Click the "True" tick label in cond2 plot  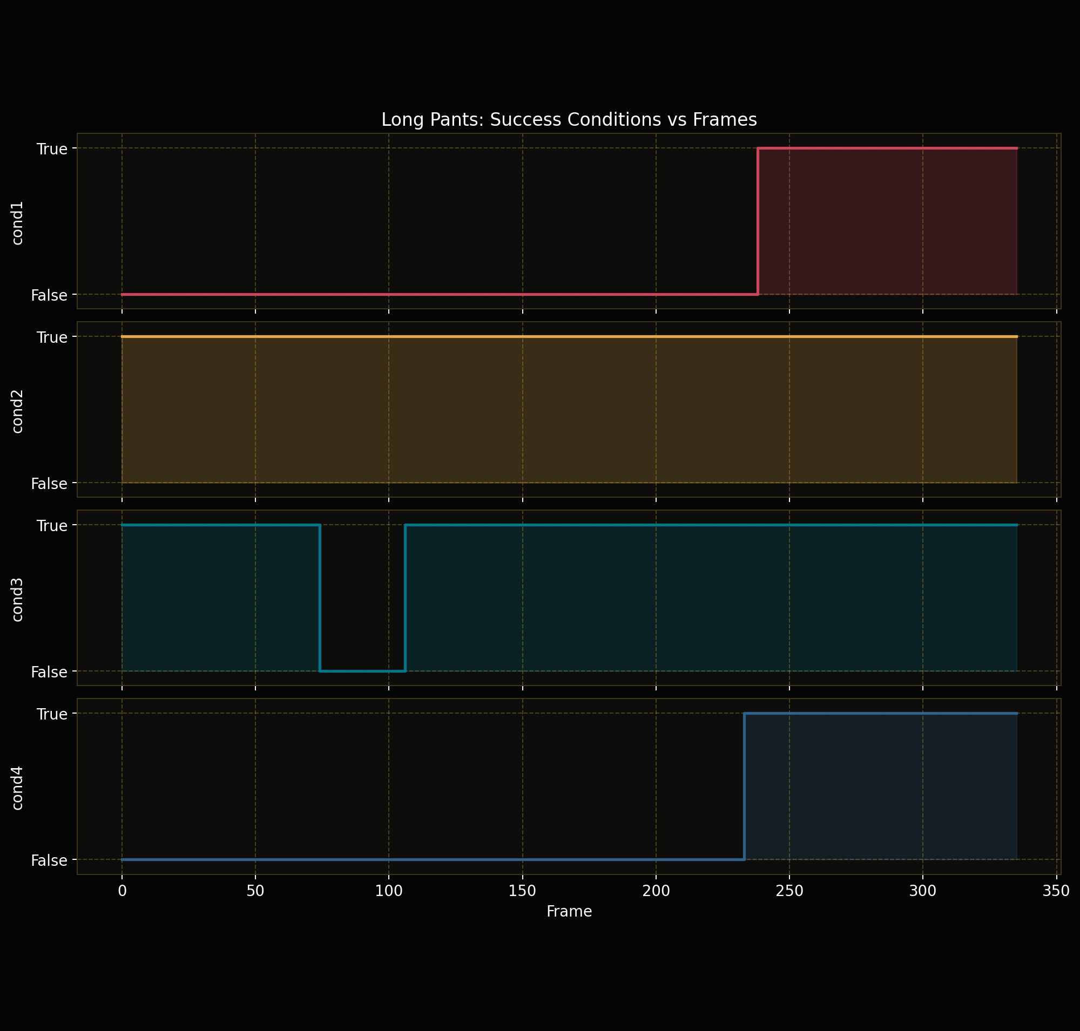pyautogui.click(x=52, y=337)
